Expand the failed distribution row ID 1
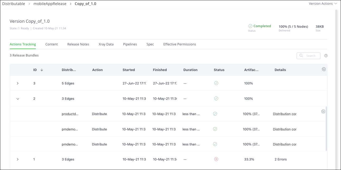341x170 pixels. tap(18, 159)
